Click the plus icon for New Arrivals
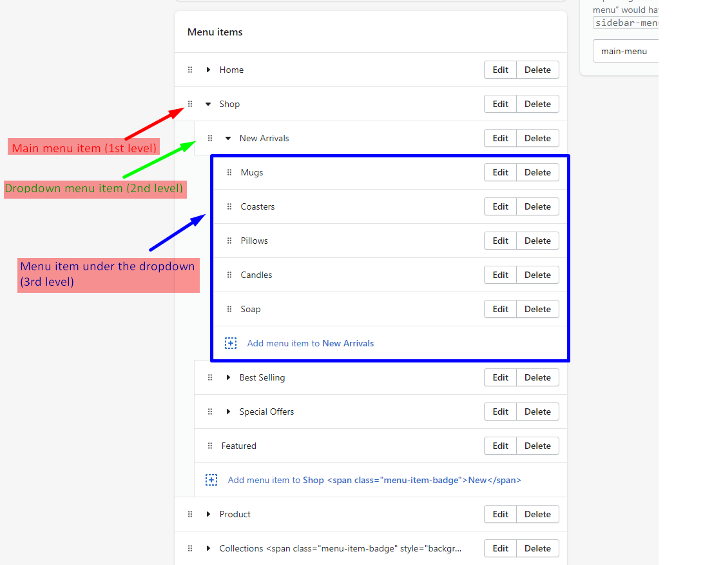 tap(231, 343)
